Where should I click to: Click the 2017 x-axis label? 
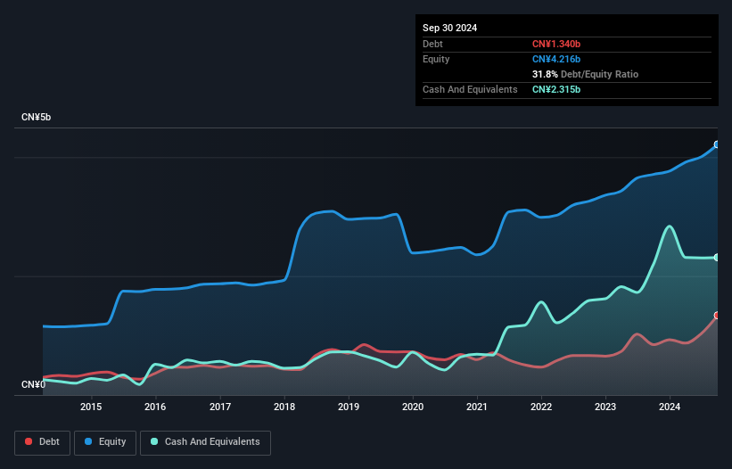[x=220, y=407]
